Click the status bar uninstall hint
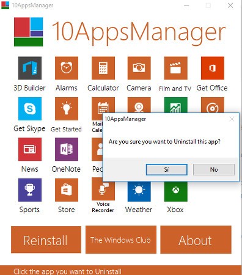 tap(67, 271)
